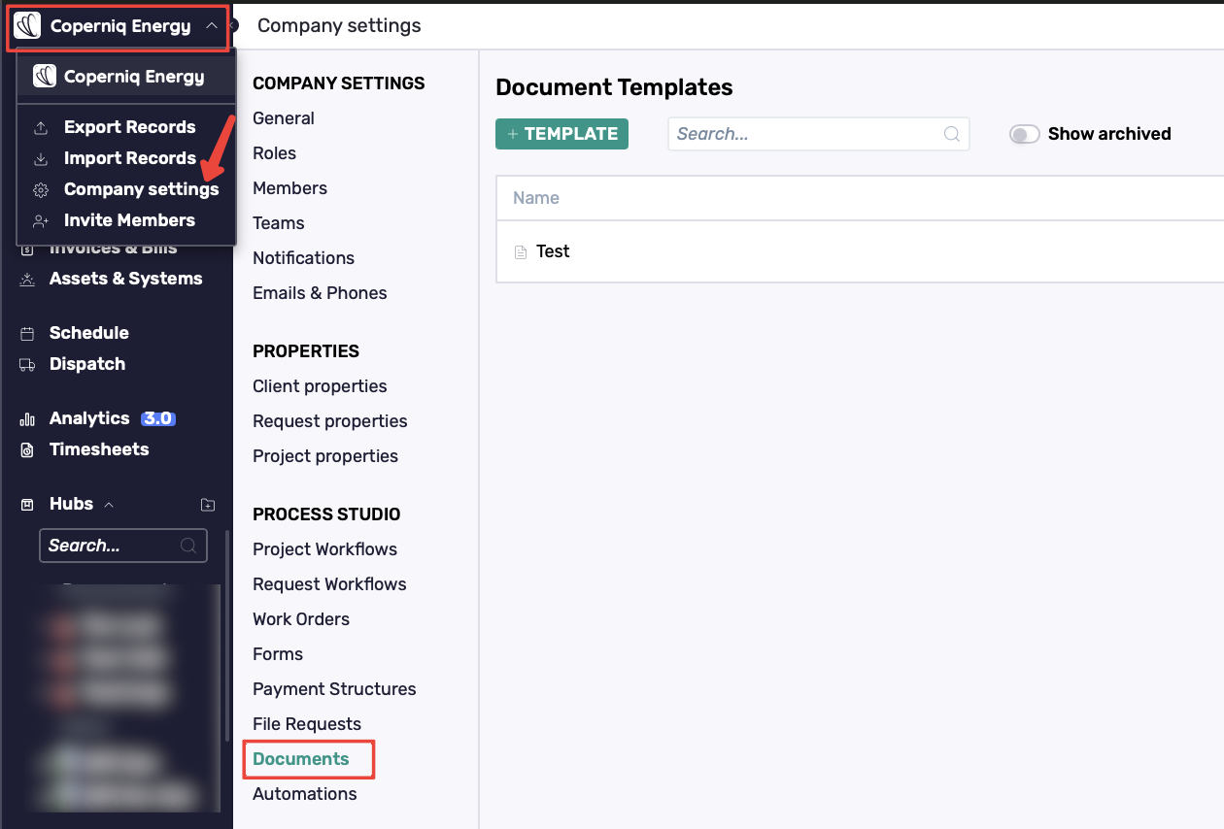Open Project Workflows under Process Studio
This screenshot has width=1224, height=829.
pos(324,549)
